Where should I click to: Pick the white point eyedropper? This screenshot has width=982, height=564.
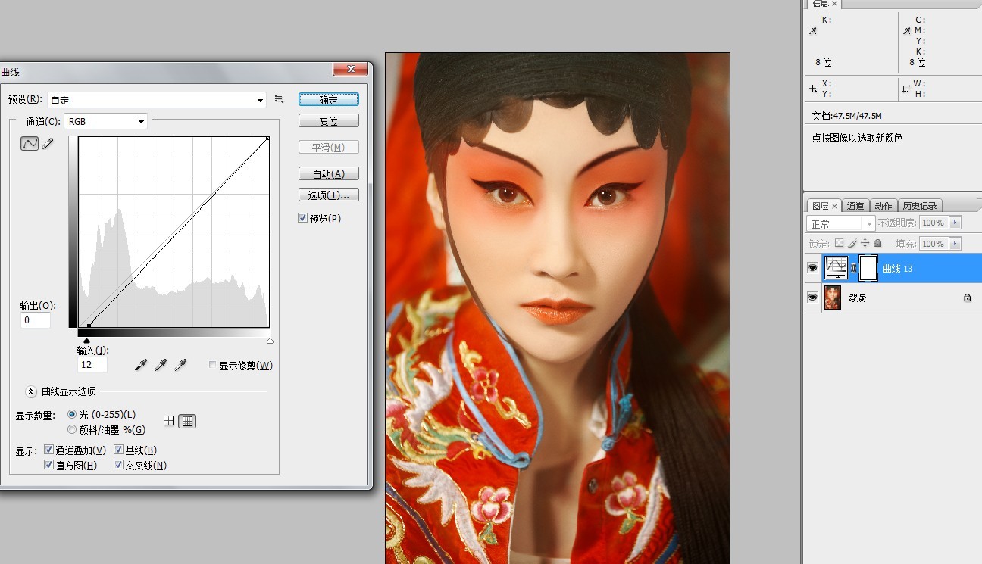pyautogui.click(x=180, y=366)
